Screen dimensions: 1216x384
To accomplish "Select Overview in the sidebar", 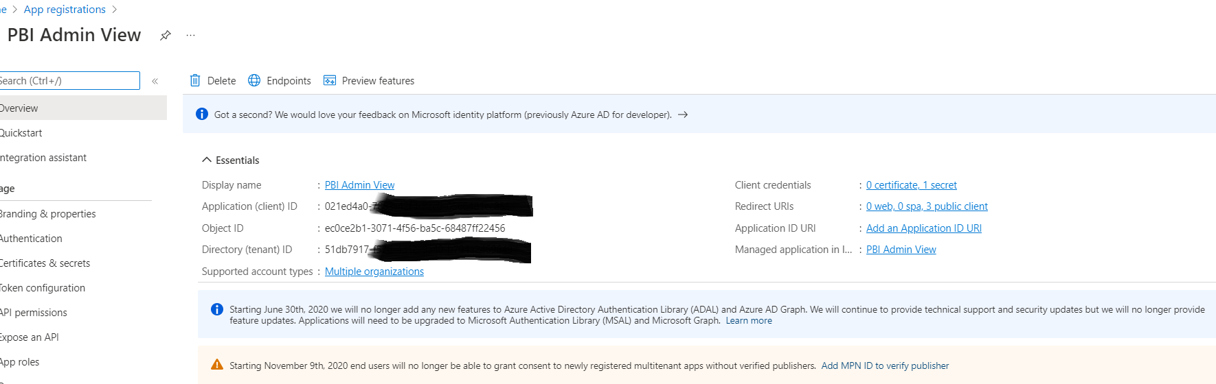I will (x=83, y=108).
